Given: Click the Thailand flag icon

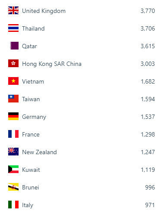Looking at the screenshot, I should click(13, 28).
